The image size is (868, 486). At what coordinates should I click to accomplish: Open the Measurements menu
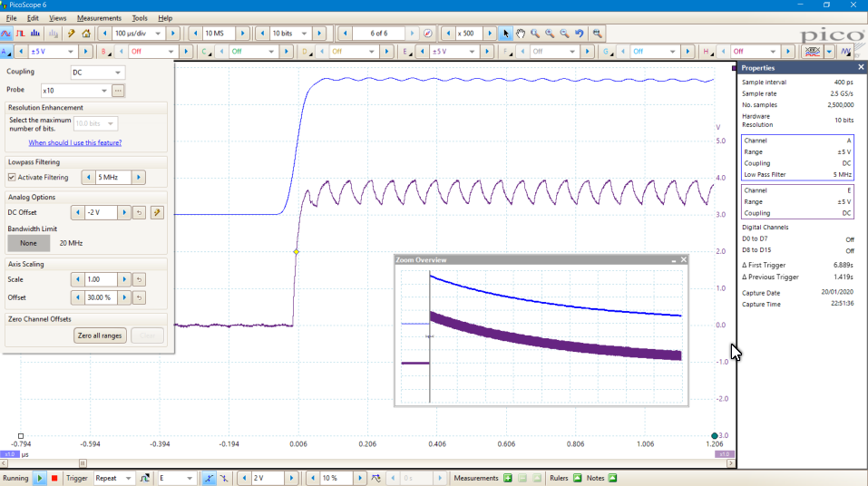[99, 18]
